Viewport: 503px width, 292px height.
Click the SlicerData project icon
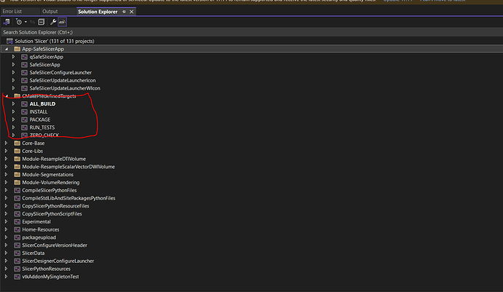click(17, 253)
